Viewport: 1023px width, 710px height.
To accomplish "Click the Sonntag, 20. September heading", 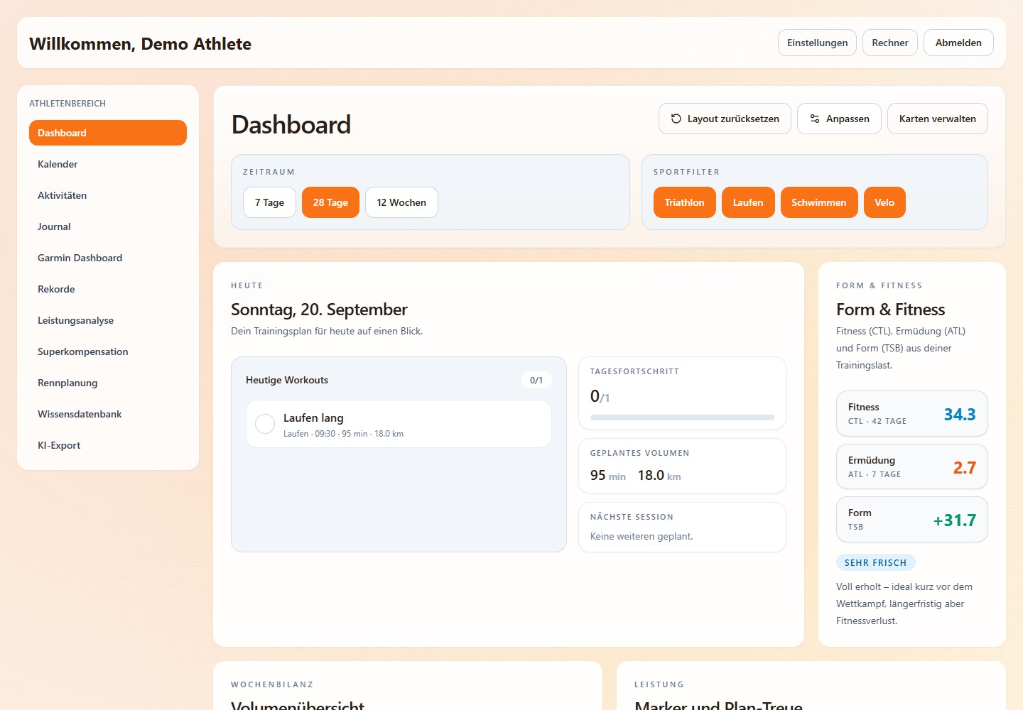I will coord(319,310).
